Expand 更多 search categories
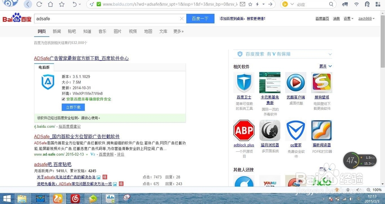The height and width of the screenshot is (204, 385). point(179,32)
